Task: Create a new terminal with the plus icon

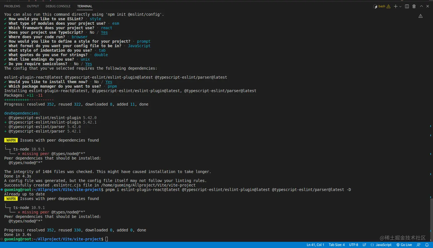Action: 395,6
